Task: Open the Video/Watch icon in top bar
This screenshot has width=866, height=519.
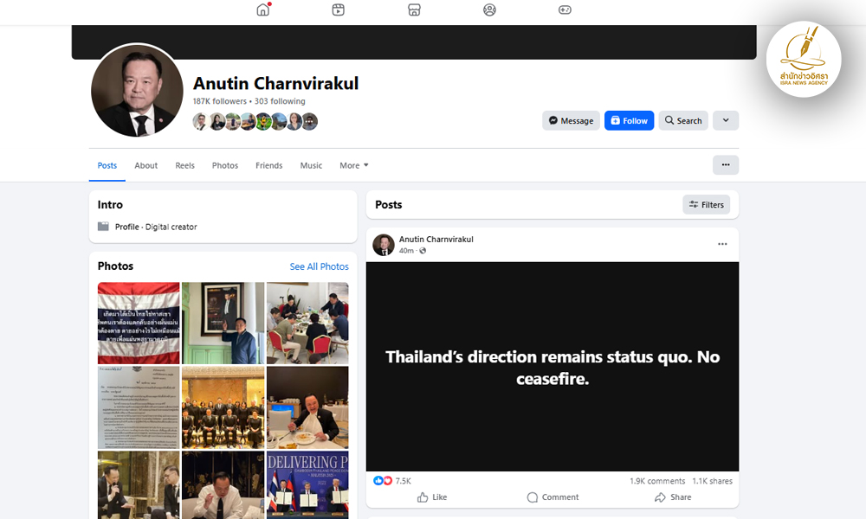Action: point(339,10)
